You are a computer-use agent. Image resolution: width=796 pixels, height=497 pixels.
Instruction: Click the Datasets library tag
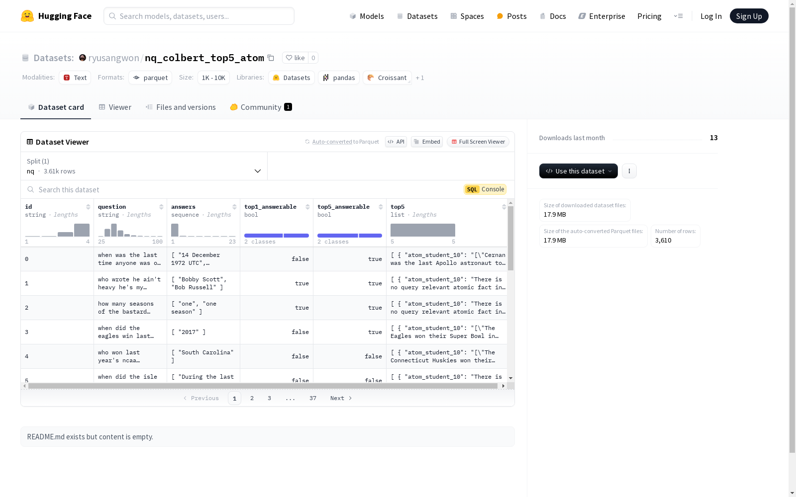coord(292,78)
